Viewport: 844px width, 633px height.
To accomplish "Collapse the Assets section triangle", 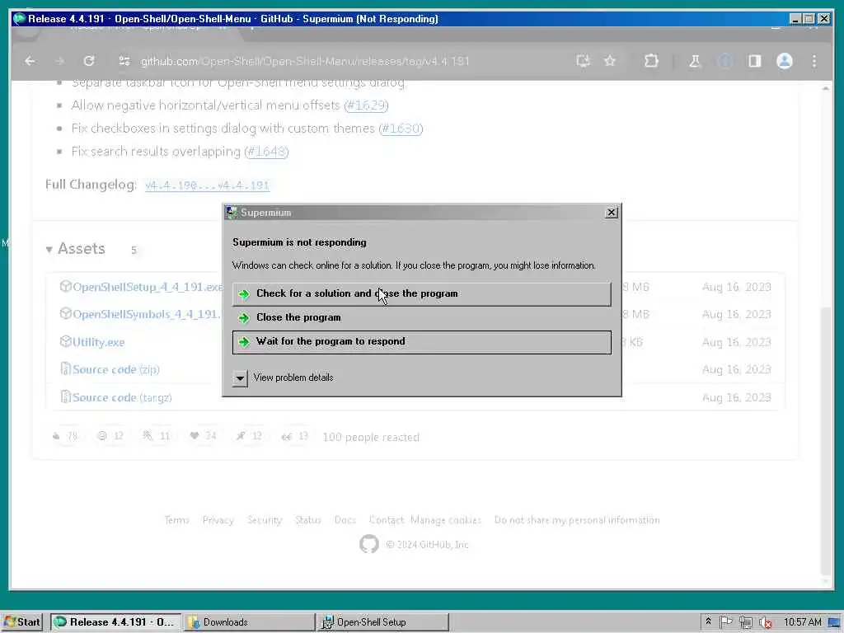I will click(49, 249).
